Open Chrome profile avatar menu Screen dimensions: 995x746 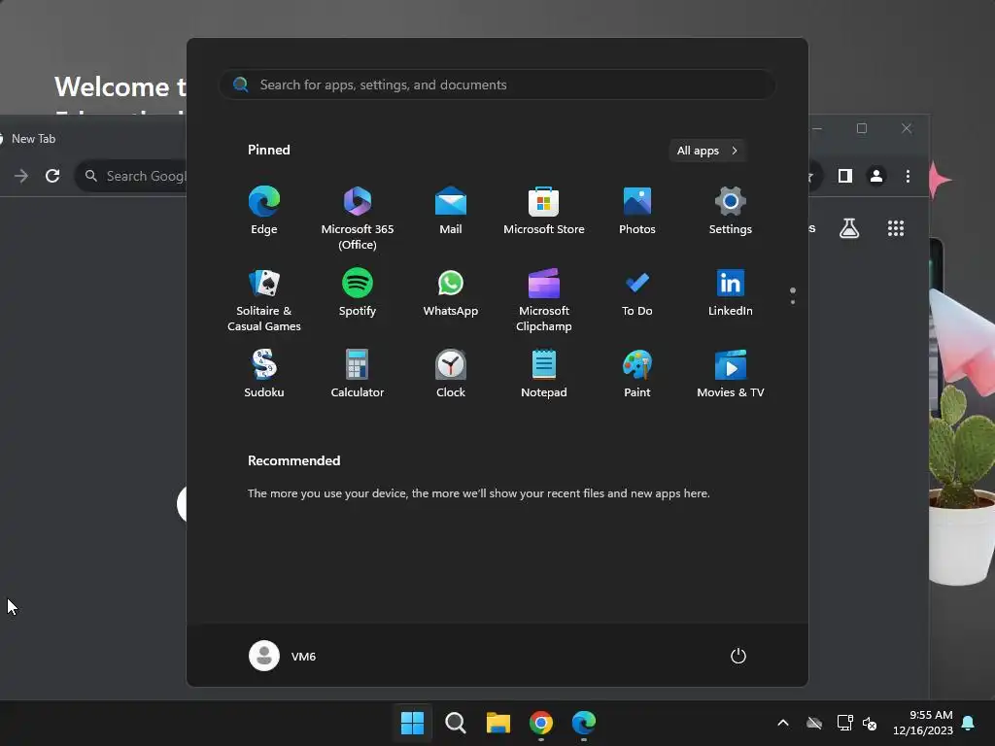876,176
